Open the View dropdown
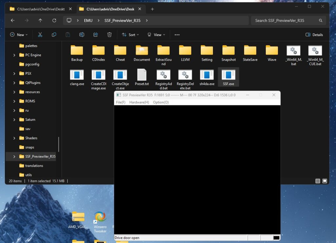 [x=157, y=35]
